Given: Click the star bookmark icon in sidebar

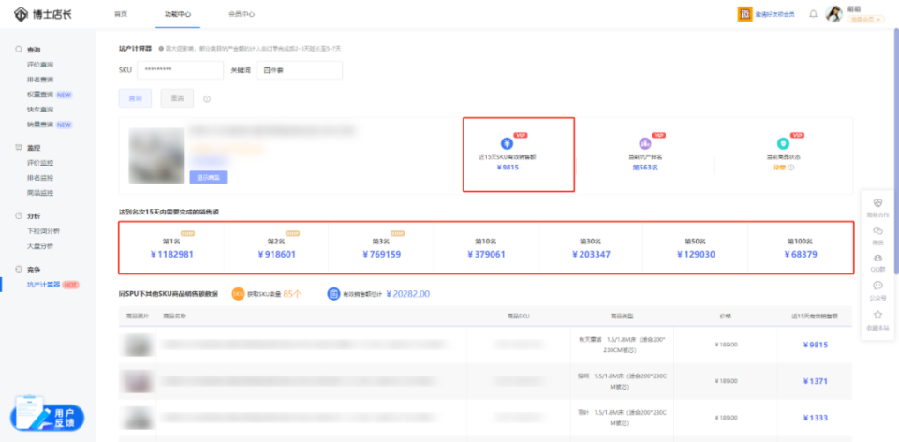Looking at the screenshot, I should click(877, 315).
